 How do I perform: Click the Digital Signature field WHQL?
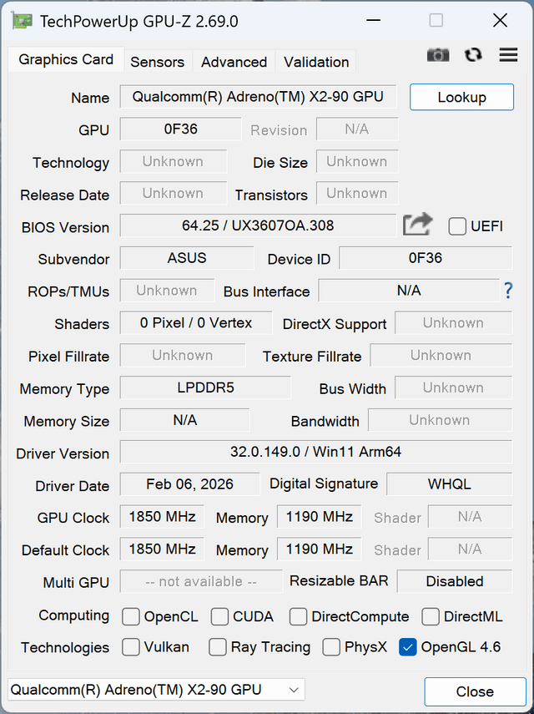449,484
